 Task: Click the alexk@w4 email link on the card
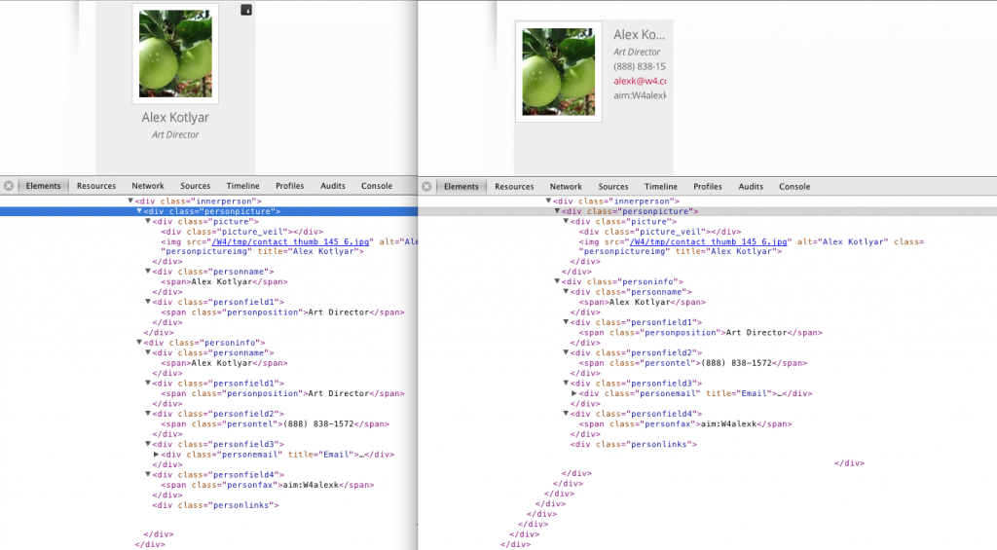640,81
